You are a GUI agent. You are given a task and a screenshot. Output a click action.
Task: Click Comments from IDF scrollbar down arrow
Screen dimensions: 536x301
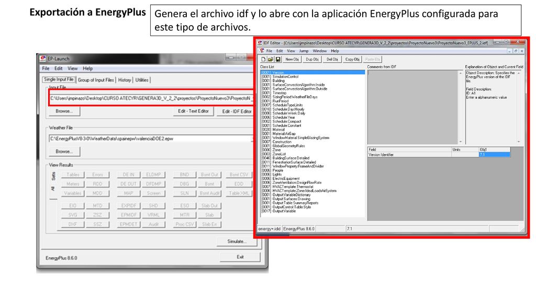pos(461,142)
